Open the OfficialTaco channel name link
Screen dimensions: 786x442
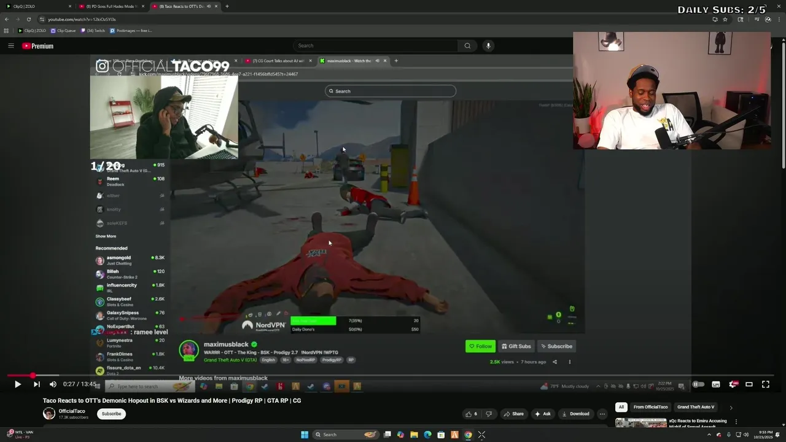coord(72,411)
